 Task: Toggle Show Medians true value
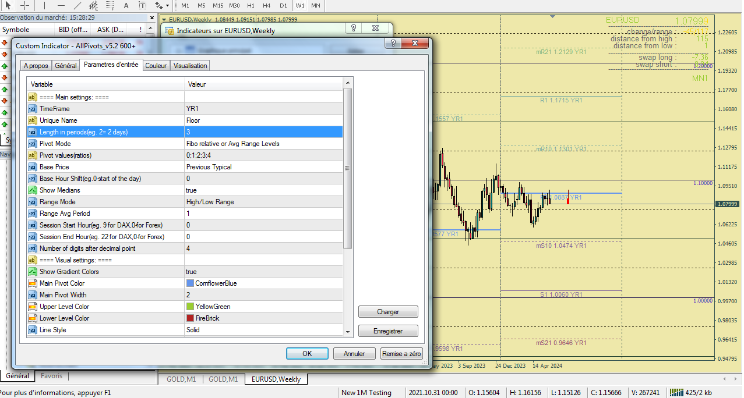click(x=263, y=190)
